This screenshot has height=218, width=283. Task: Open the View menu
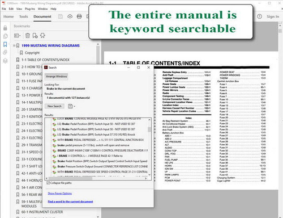coord(19,9)
